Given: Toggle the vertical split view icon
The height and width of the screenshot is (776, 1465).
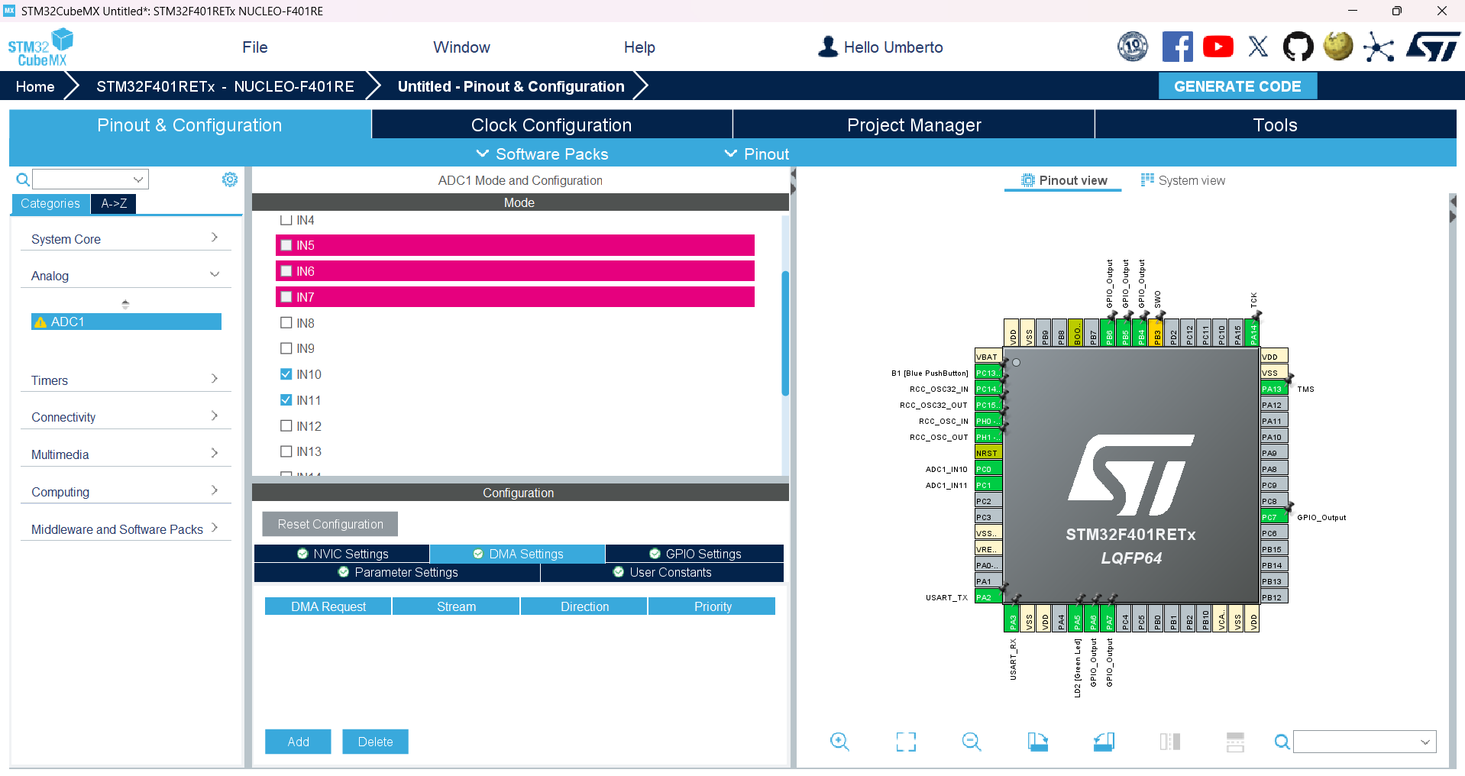Looking at the screenshot, I should 1169,742.
